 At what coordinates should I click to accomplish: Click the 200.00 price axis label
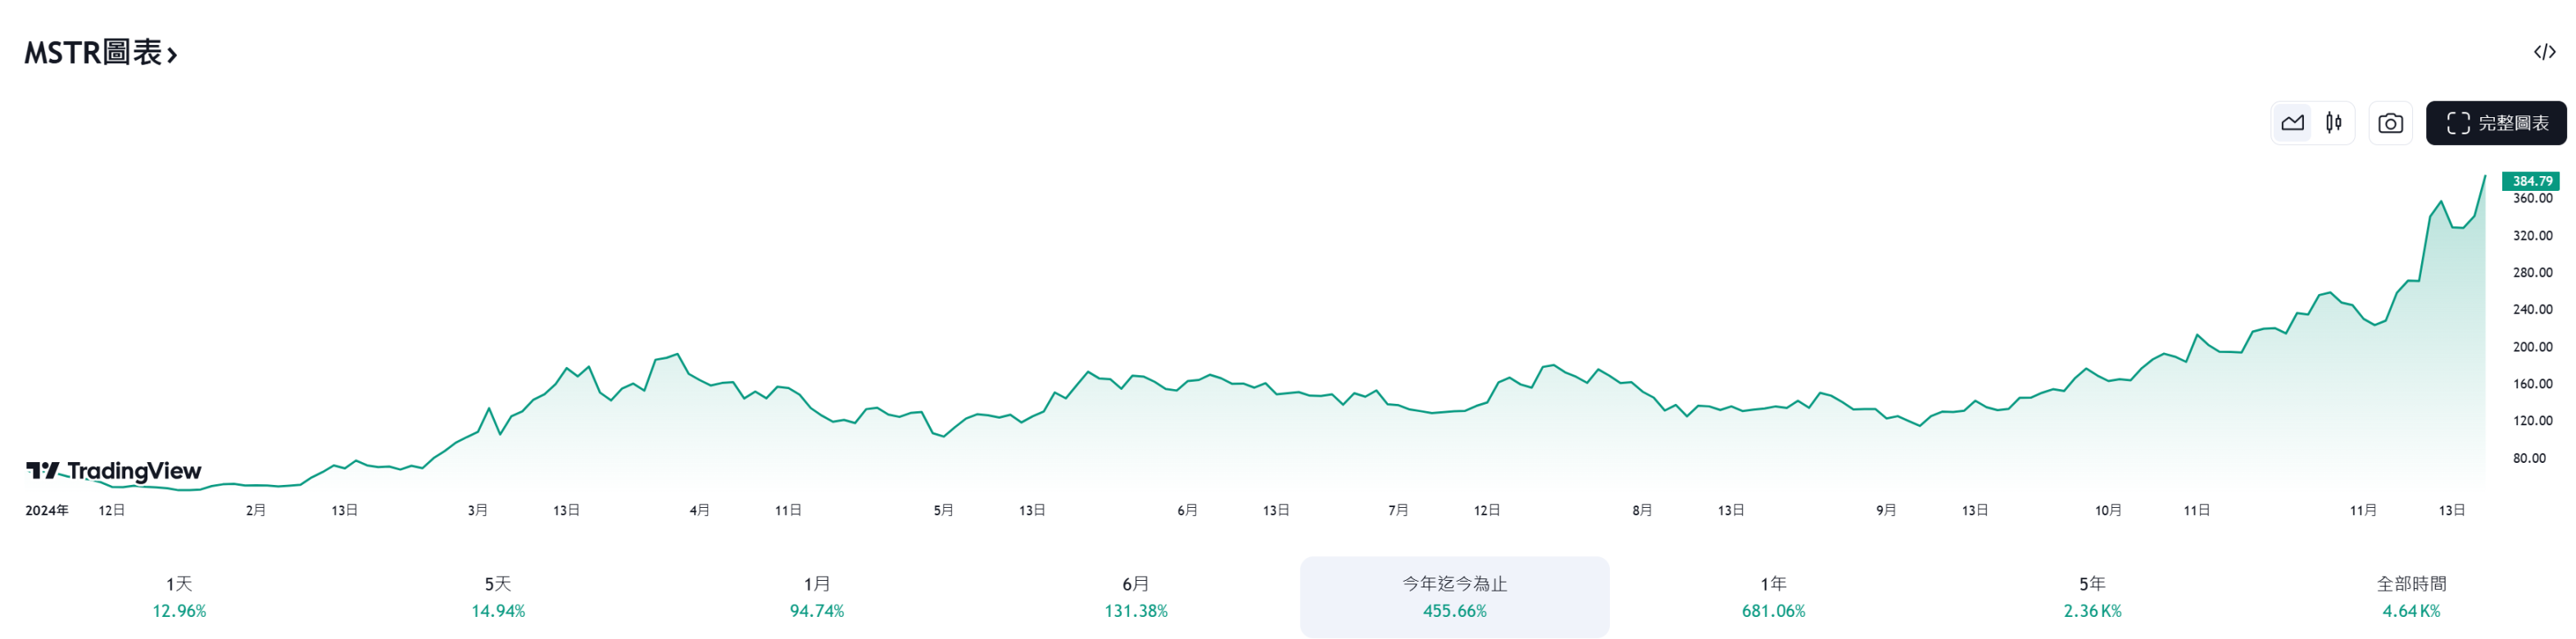pyautogui.click(x=2532, y=347)
